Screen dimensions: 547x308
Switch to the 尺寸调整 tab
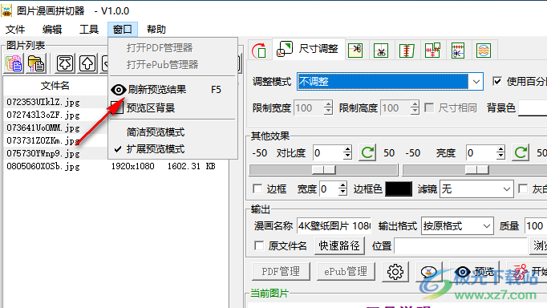pyautogui.click(x=309, y=48)
